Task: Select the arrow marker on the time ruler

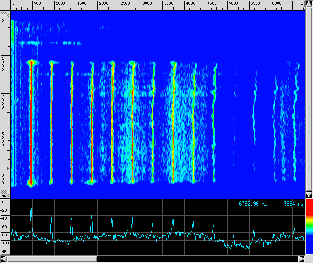Action: [x=6, y=169]
